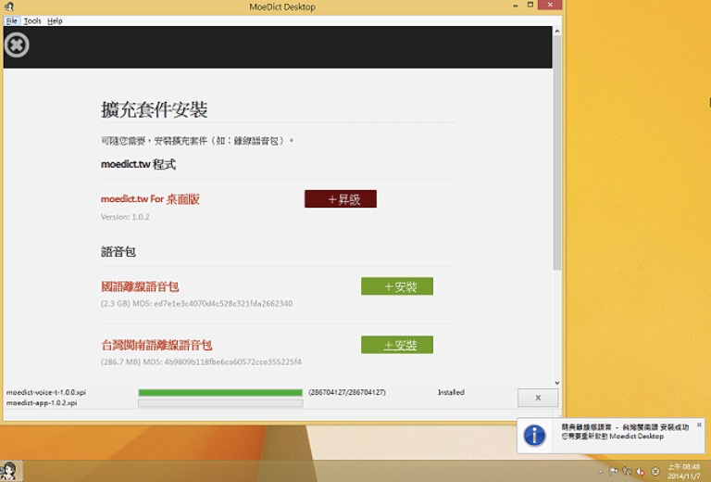This screenshot has height=482, width=711.
Task: Click the blue info icon in notification
Action: click(534, 436)
